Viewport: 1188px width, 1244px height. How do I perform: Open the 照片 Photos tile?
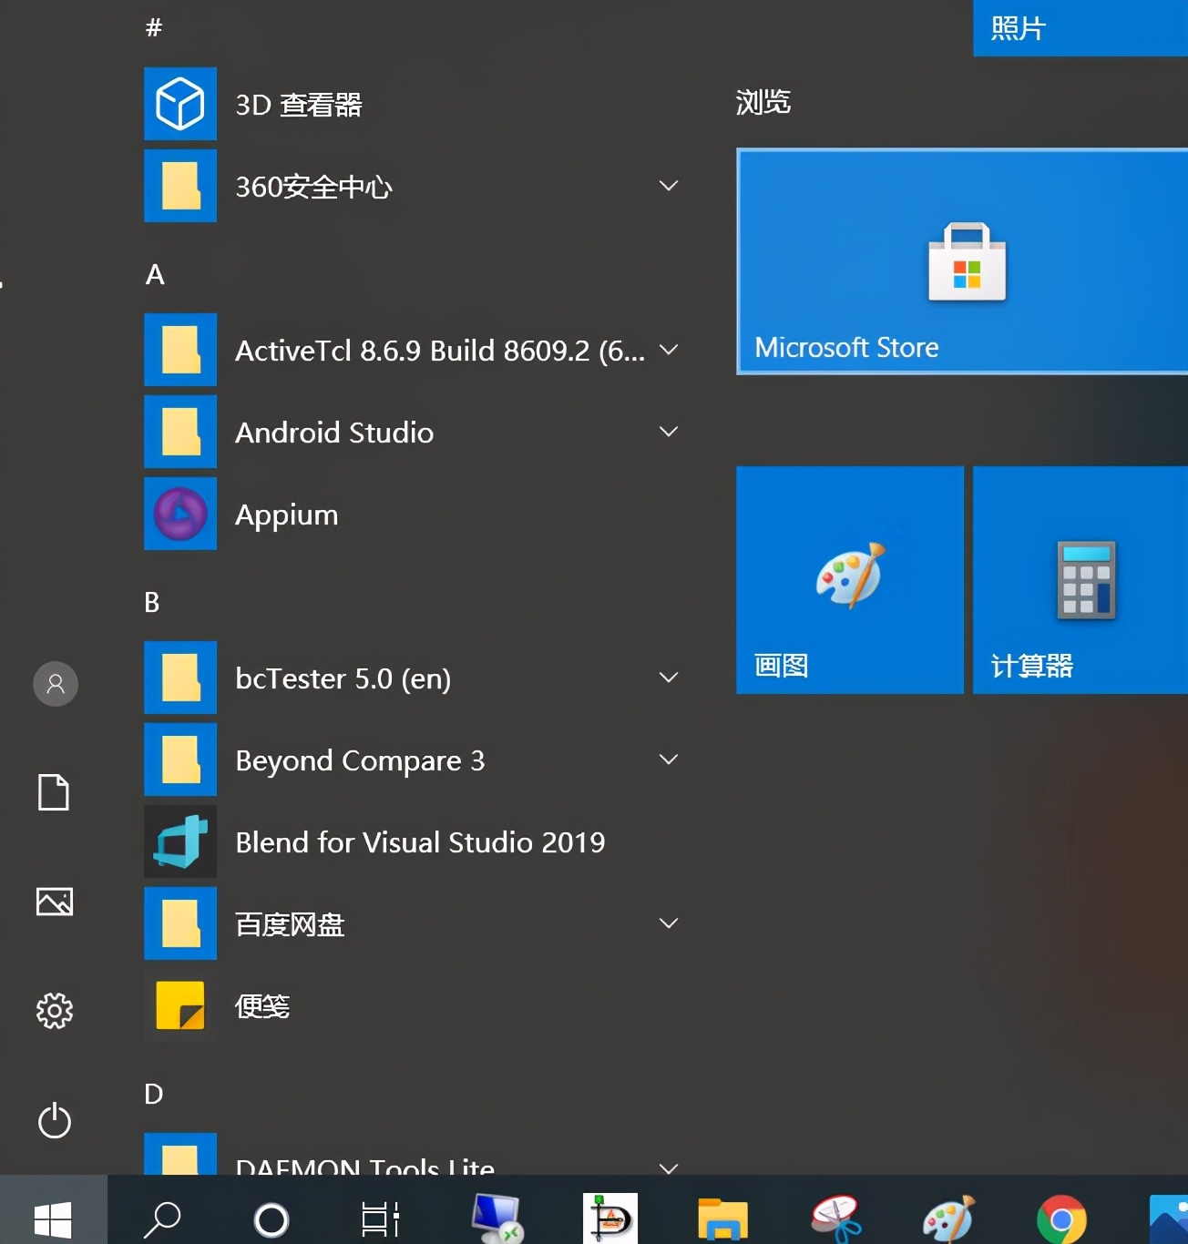click(1080, 28)
